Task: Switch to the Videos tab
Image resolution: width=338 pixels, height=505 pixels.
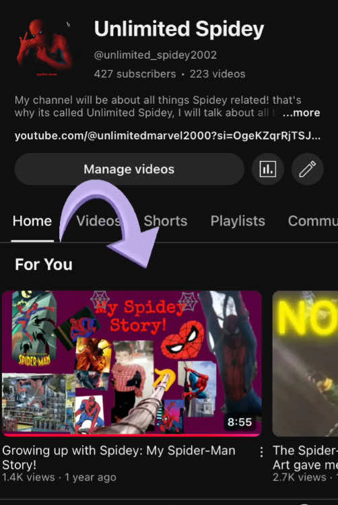Action: tap(98, 222)
